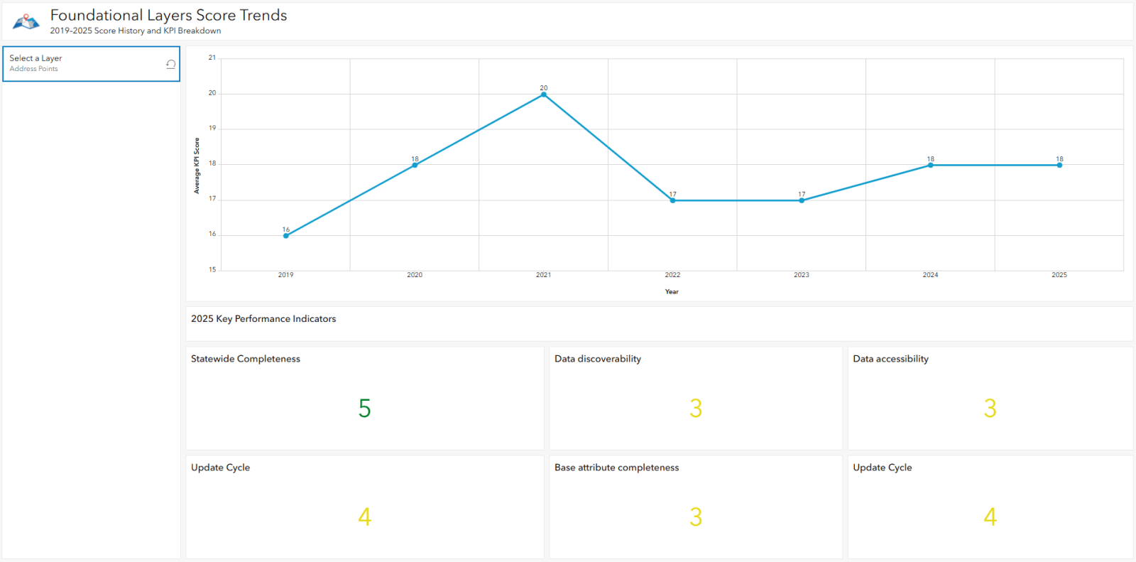This screenshot has height=562, width=1136.
Task: Click the 2020 data point valued 18
Action: tap(415, 165)
